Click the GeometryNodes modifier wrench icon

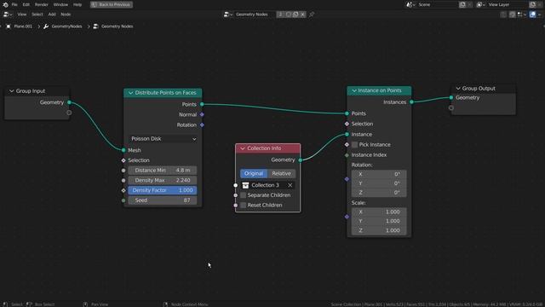click(46, 26)
